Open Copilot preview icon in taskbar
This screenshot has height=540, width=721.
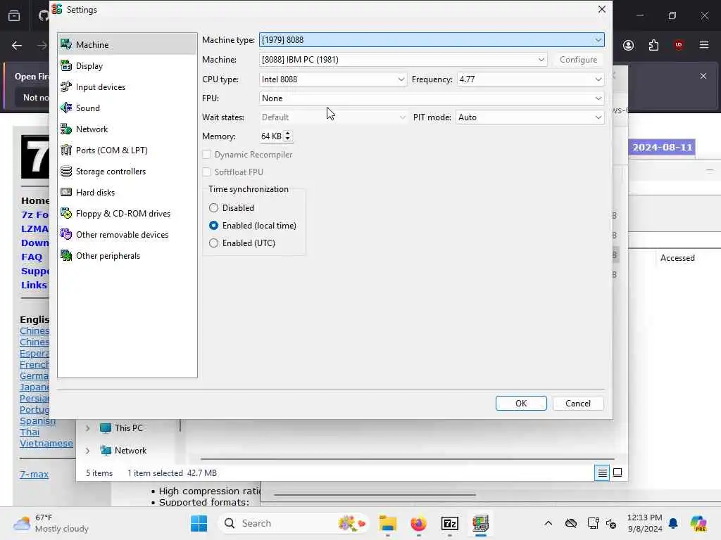point(698,523)
